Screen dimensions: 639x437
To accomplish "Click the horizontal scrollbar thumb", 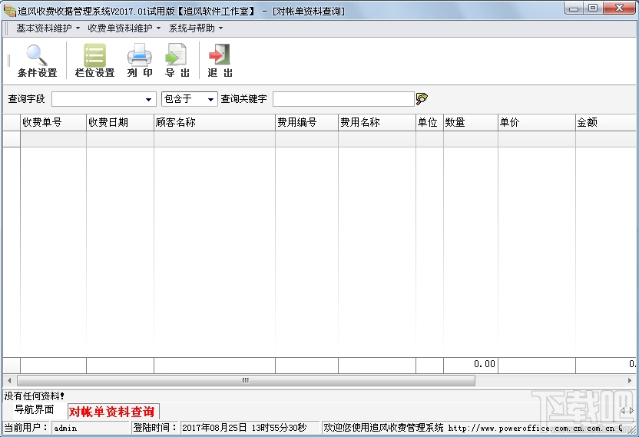I will [x=246, y=380].
